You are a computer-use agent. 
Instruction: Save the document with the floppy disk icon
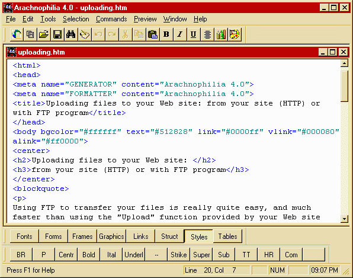tap(57, 34)
